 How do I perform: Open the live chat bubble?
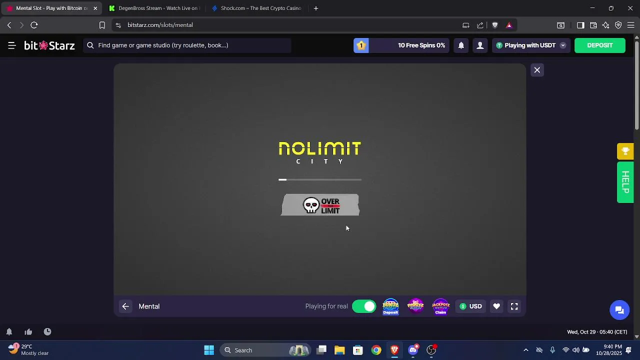point(619,310)
